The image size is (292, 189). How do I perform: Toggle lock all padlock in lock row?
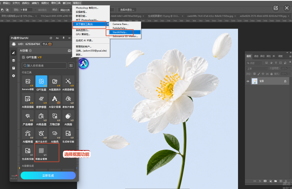(272, 74)
